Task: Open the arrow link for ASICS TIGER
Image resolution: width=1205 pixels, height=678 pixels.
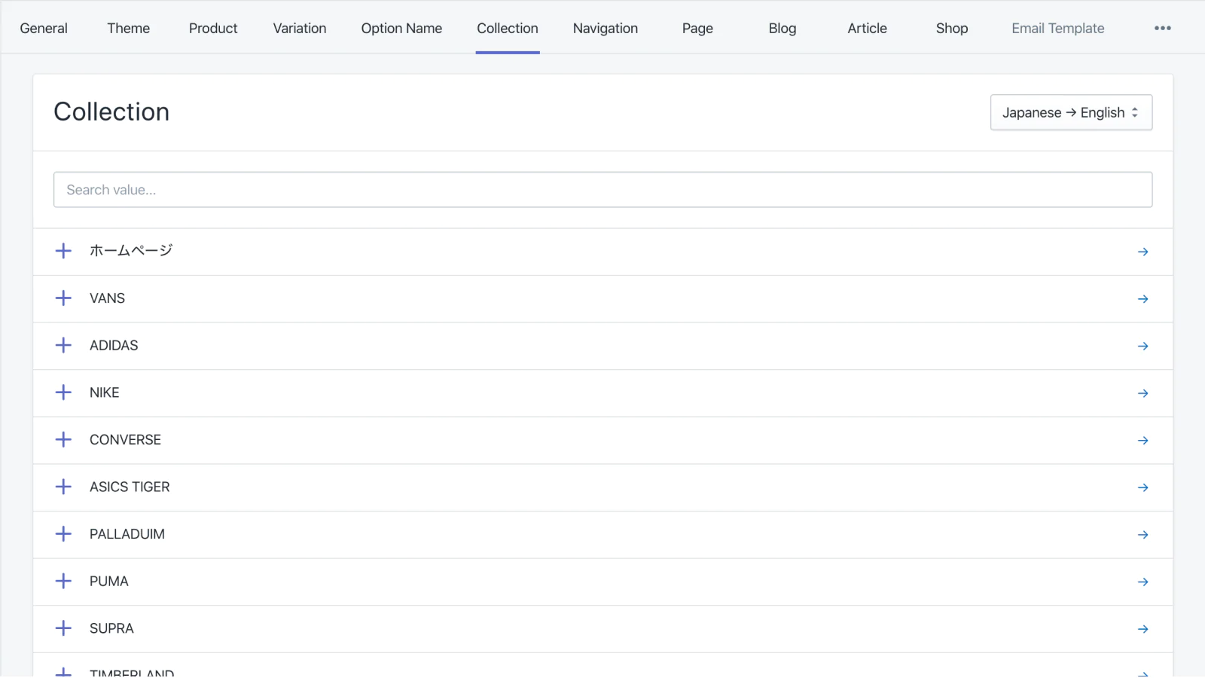Action: click(x=1142, y=488)
